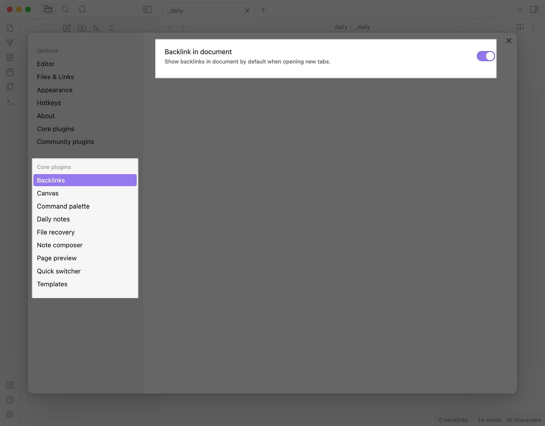This screenshot has height=426, width=545.
Task: Open Files & Links settings
Action: pyautogui.click(x=55, y=77)
